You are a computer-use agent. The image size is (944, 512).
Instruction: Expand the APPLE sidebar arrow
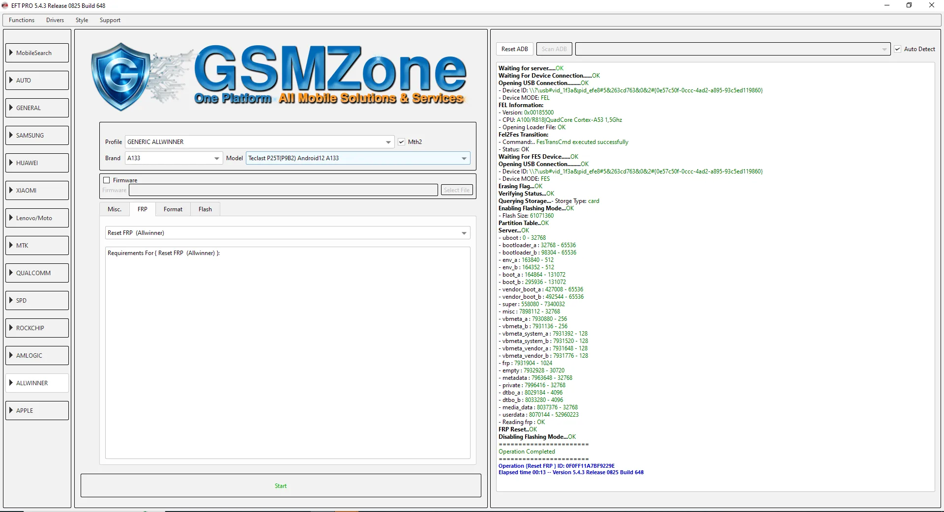(x=11, y=410)
